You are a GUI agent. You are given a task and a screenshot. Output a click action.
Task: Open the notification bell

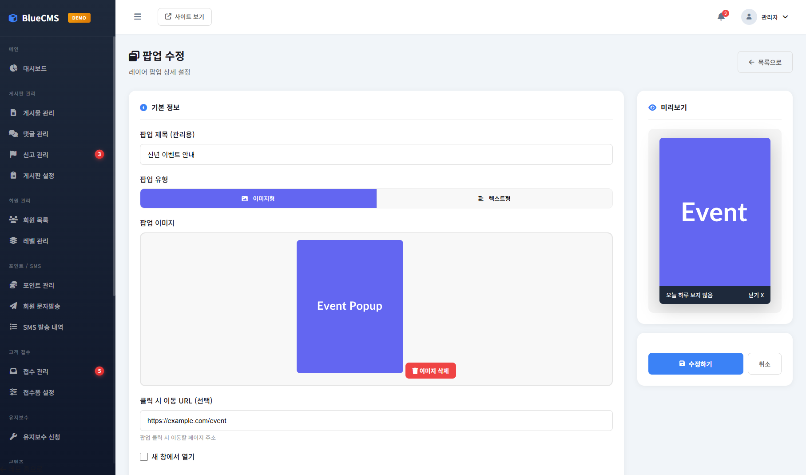tap(721, 17)
